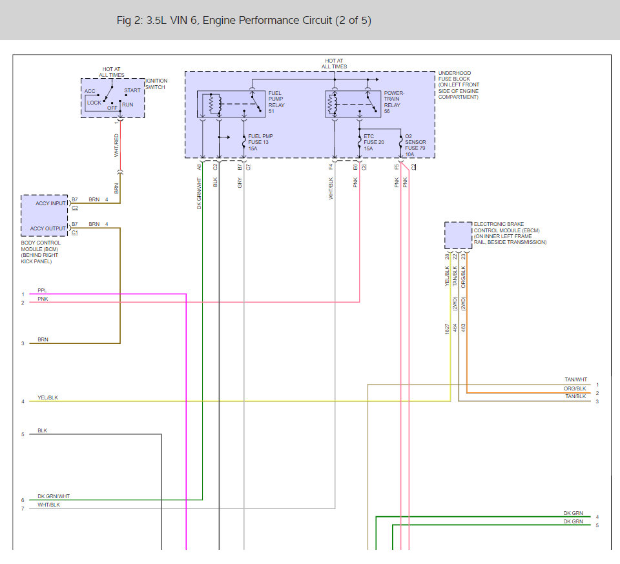Screen dimensions: 620x564
Task: Click the YEL/BLK wire label at left pin 4
Action: coord(47,398)
